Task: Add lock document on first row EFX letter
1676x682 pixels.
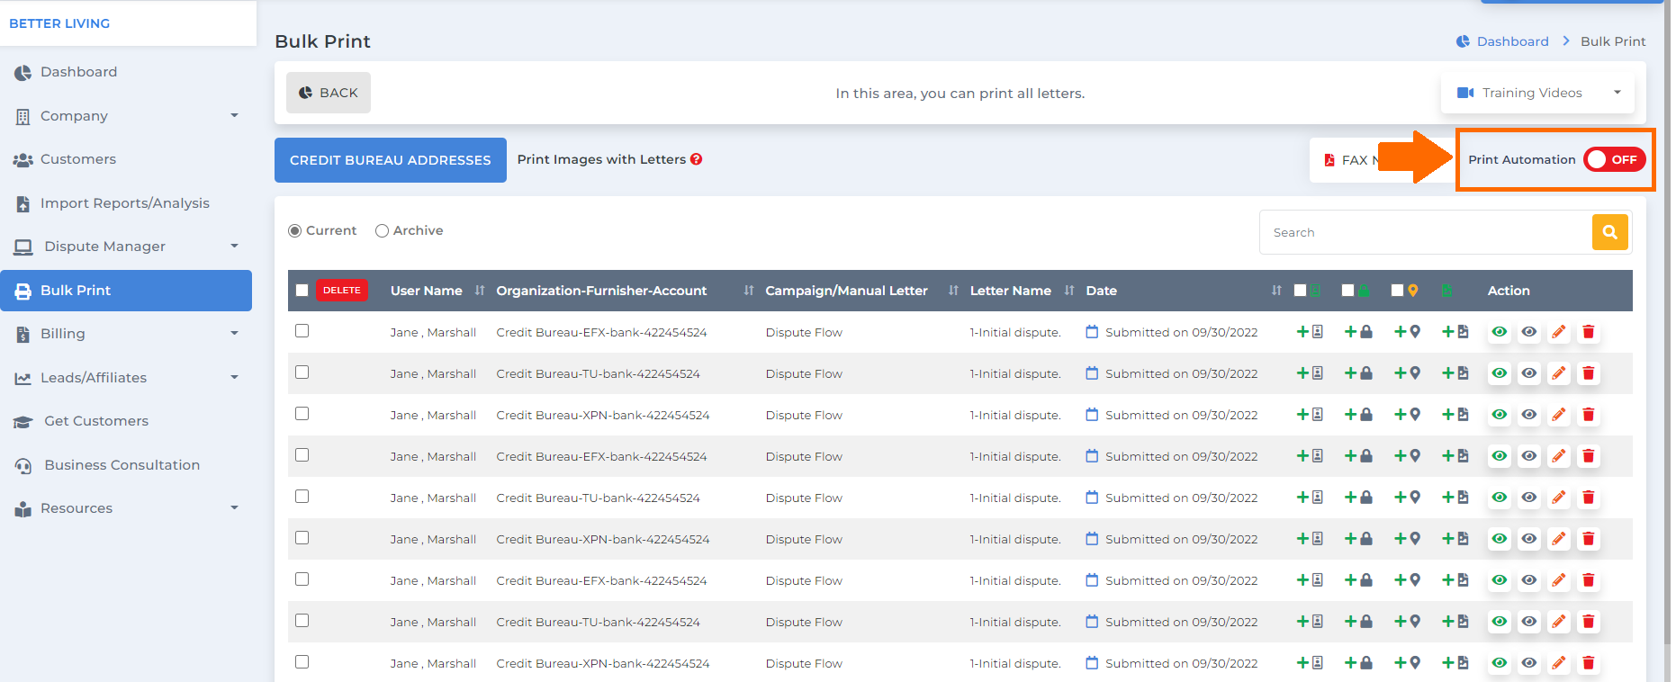Action: 1358,332
